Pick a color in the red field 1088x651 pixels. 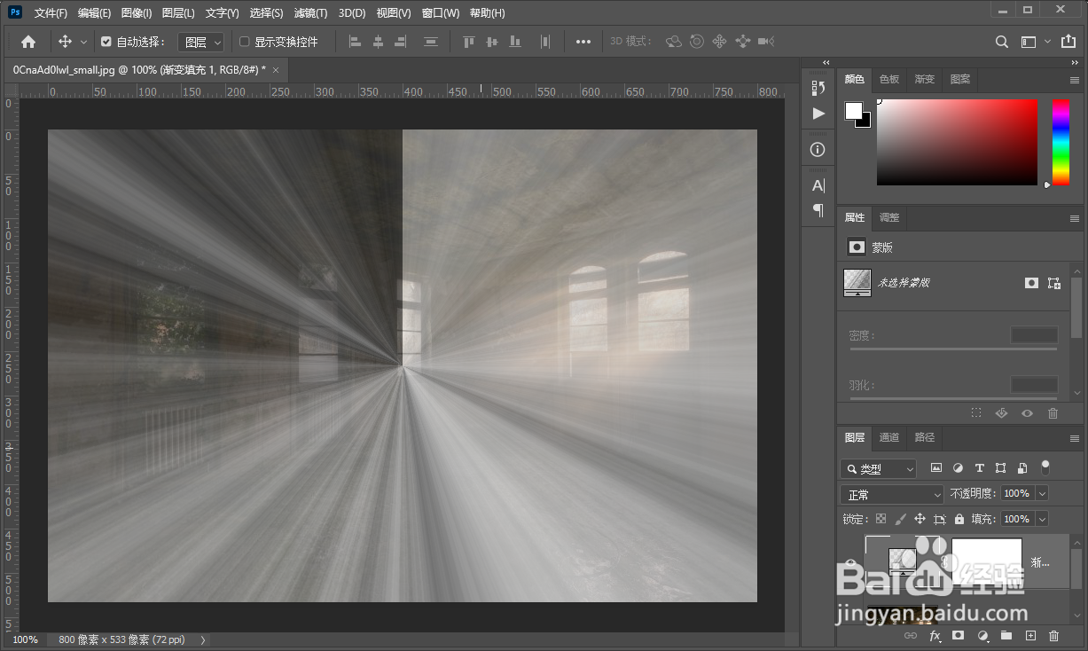click(x=957, y=142)
